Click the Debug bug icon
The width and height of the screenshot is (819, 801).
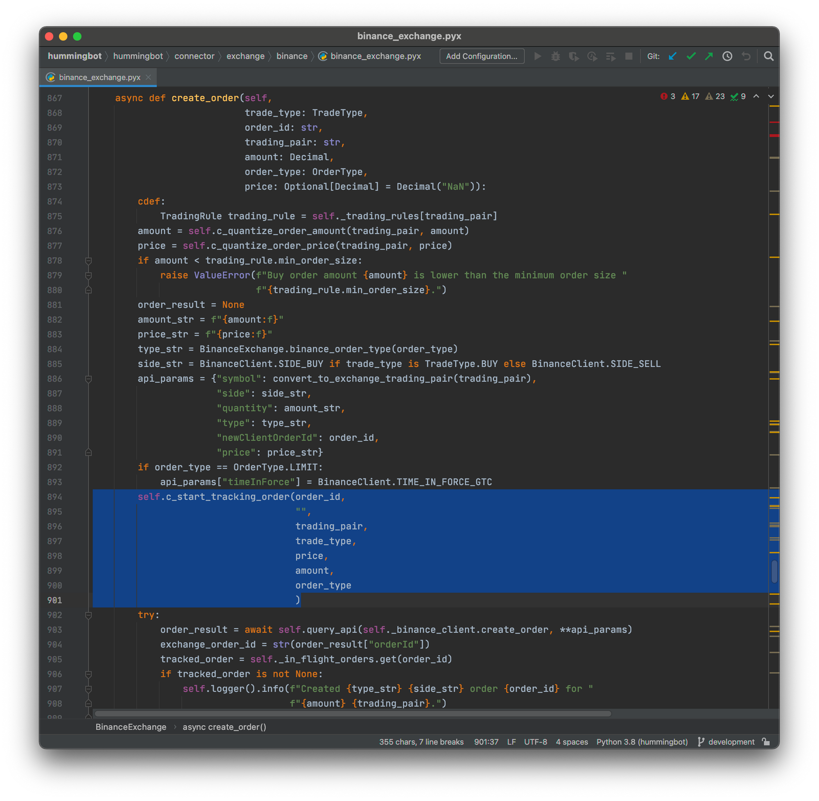[556, 56]
